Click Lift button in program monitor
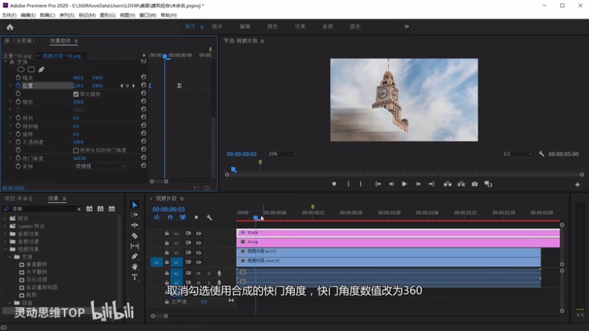This screenshot has height=331, width=589. pos(448,184)
